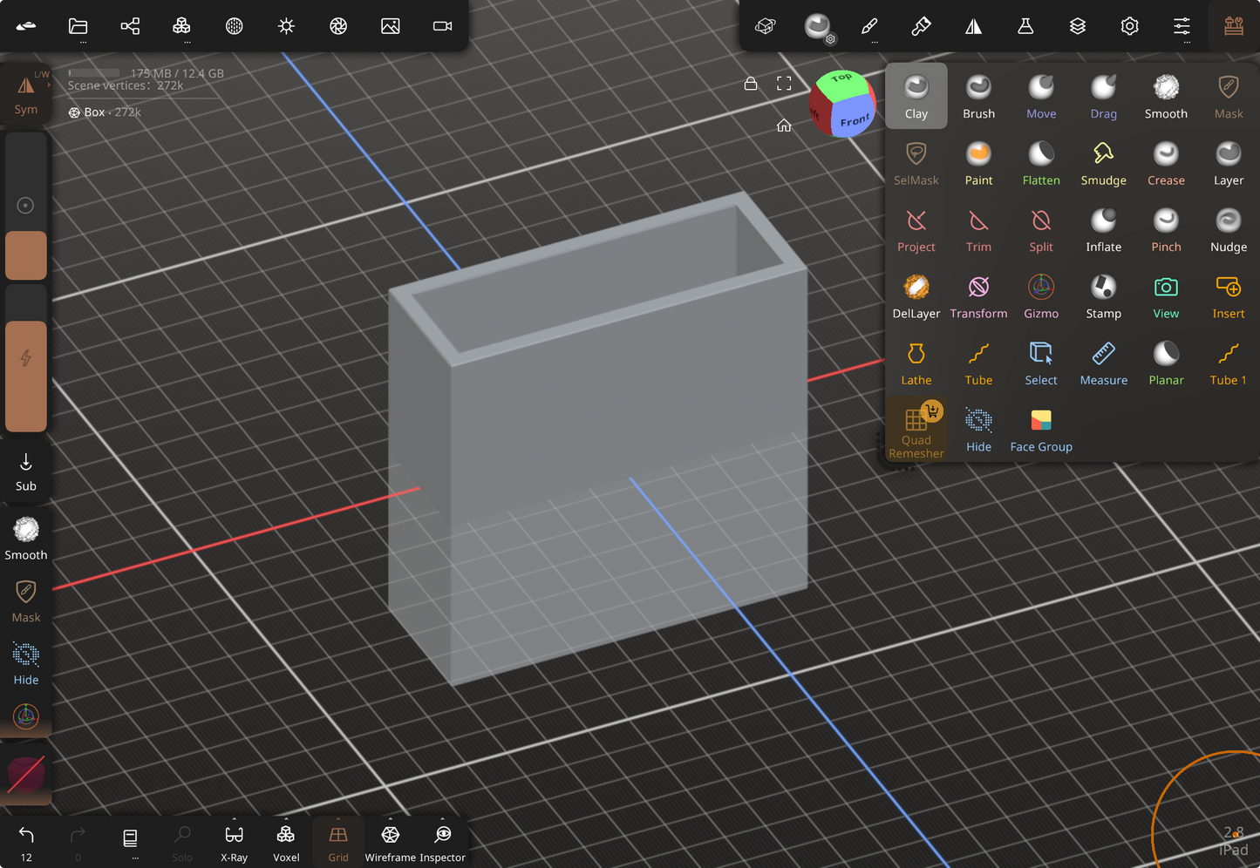Image resolution: width=1260 pixels, height=868 pixels.
Task: Choose the Tube 1 tool
Action: pyautogui.click(x=1229, y=363)
